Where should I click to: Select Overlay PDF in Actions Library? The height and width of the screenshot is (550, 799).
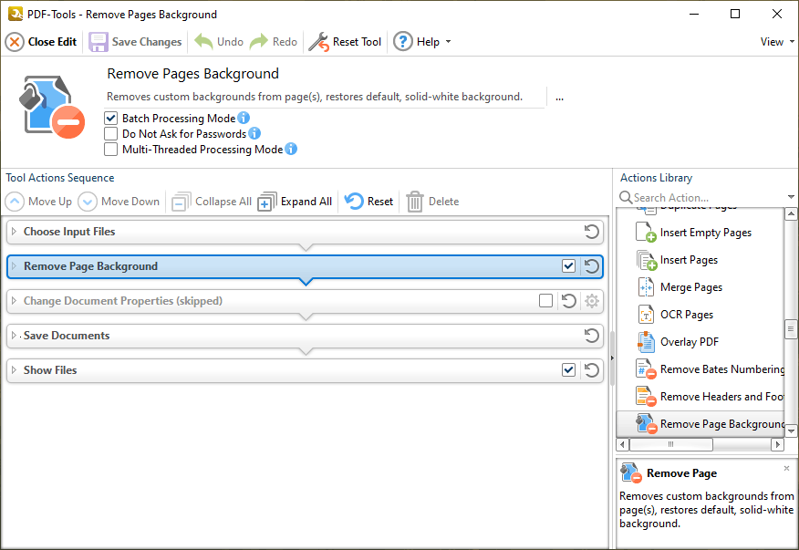click(x=690, y=342)
